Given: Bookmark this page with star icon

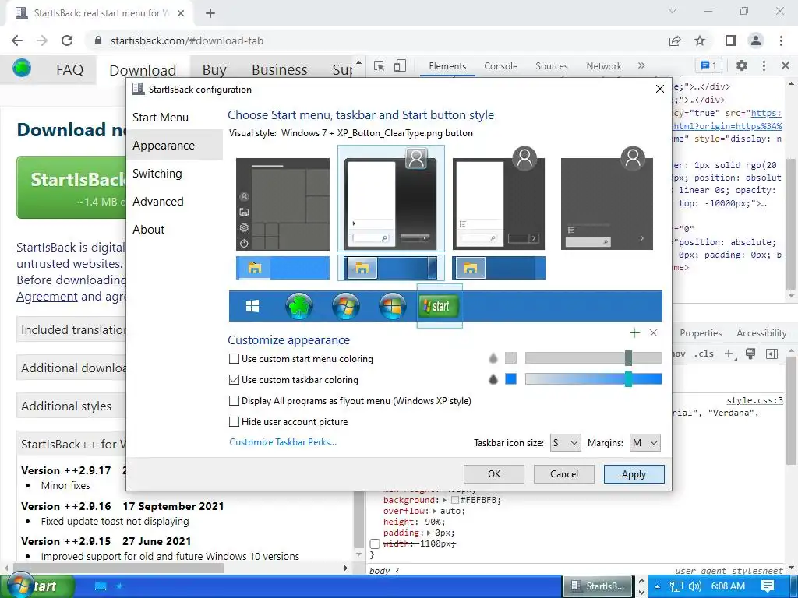Looking at the screenshot, I should (x=700, y=40).
